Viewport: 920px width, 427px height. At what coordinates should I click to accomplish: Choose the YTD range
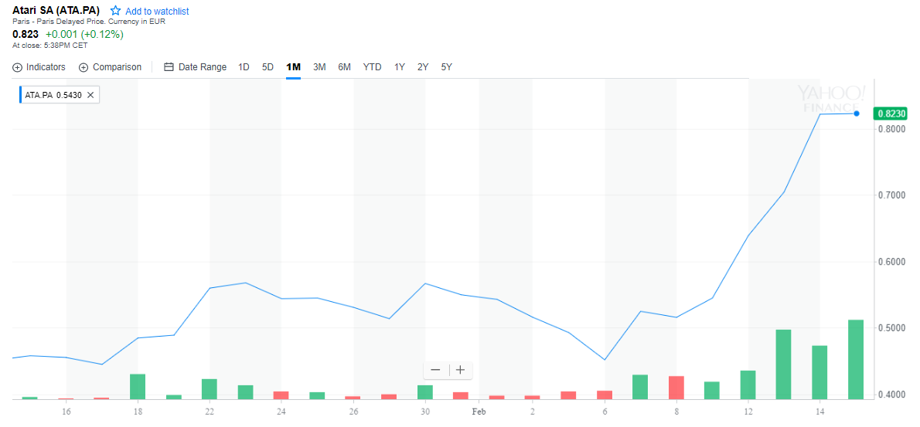tap(372, 67)
